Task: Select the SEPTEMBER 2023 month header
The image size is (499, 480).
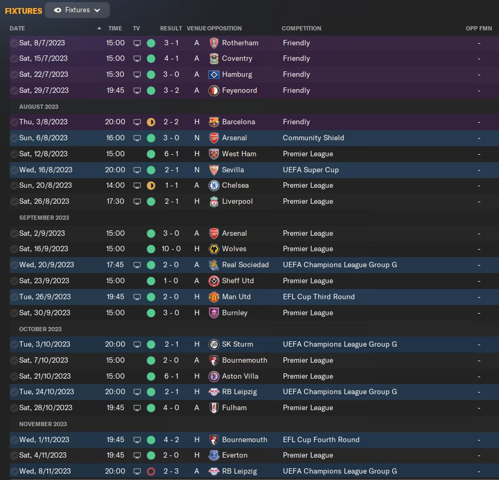Action: click(x=44, y=218)
